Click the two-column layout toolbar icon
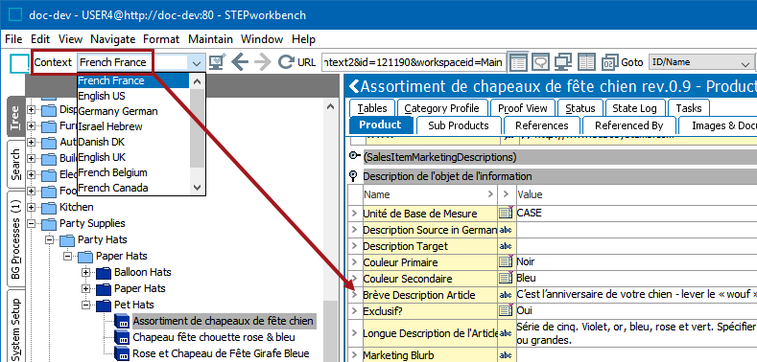The height and width of the screenshot is (362, 757). coord(586,62)
